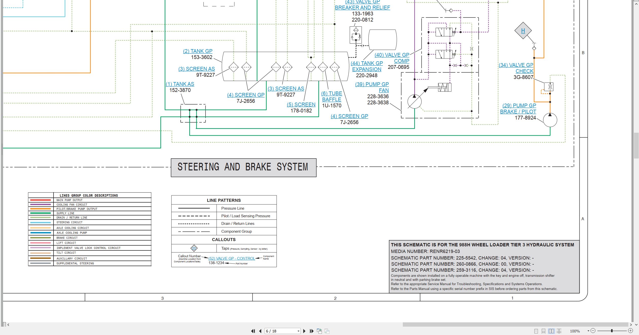This screenshot has width=639, height=335.
Task: Switch to continuous page view
Action: (x=543, y=331)
